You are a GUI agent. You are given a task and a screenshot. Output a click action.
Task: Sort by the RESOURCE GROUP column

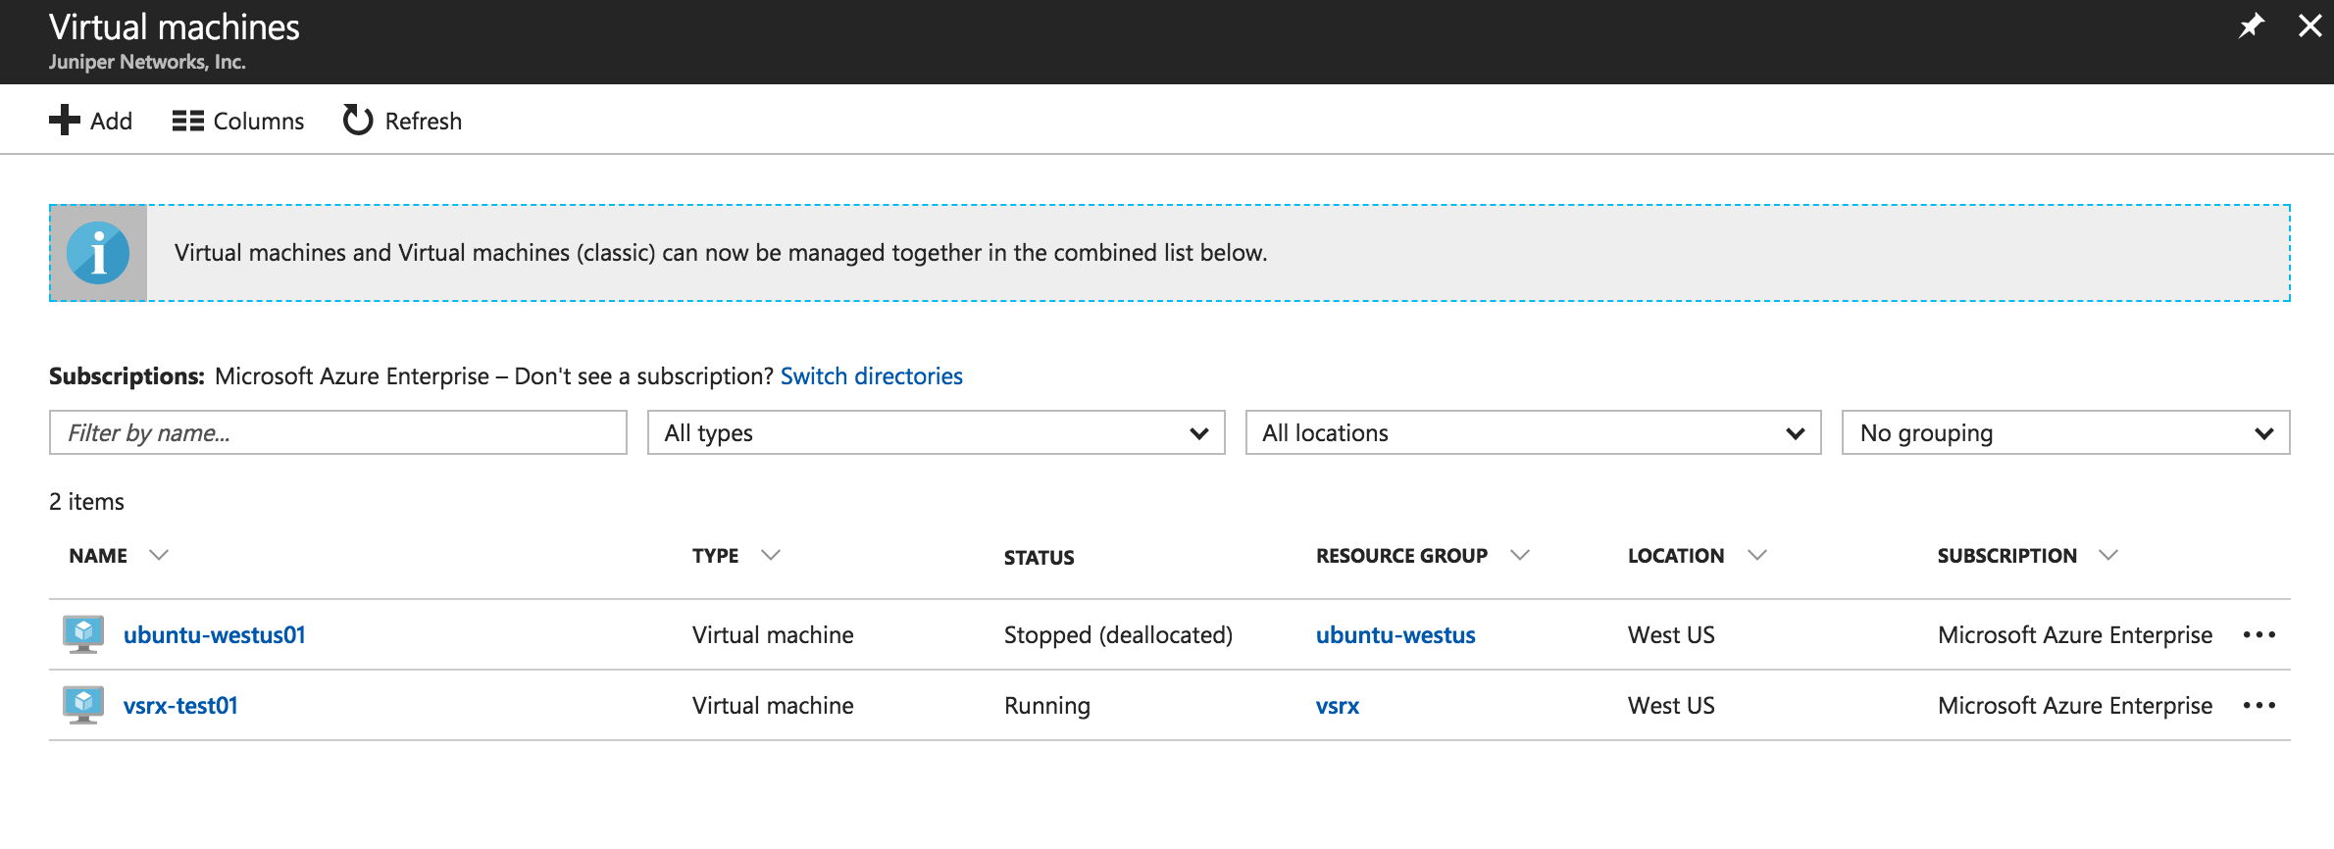pos(1401,556)
